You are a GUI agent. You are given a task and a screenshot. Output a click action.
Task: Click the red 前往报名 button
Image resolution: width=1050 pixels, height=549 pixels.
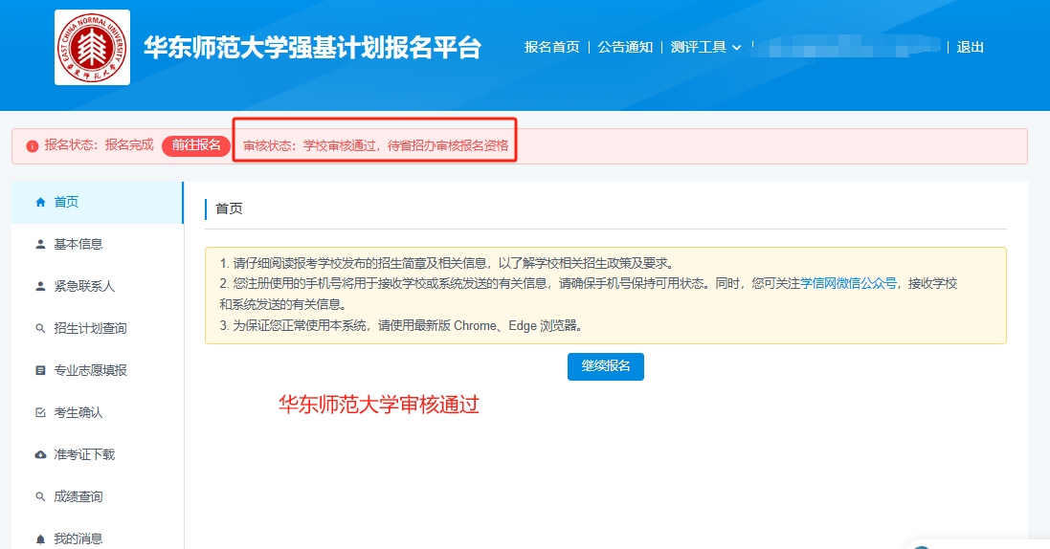click(196, 145)
